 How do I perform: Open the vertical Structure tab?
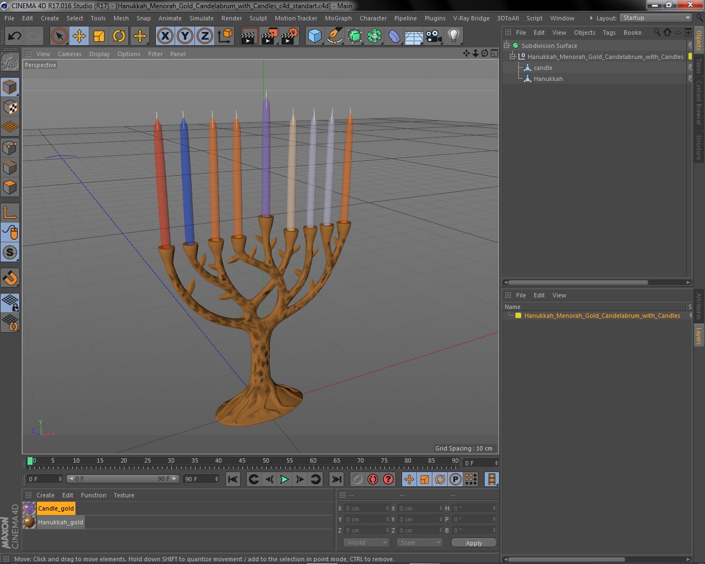699,147
